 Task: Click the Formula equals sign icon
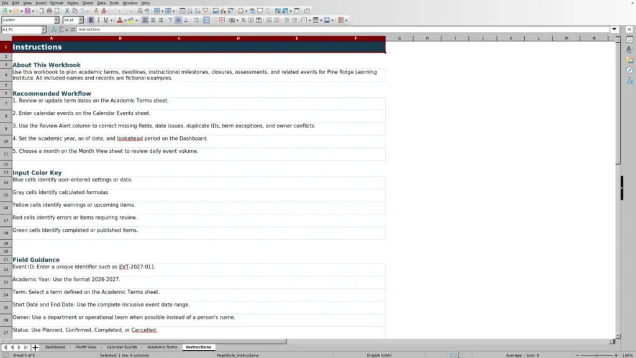73,29
